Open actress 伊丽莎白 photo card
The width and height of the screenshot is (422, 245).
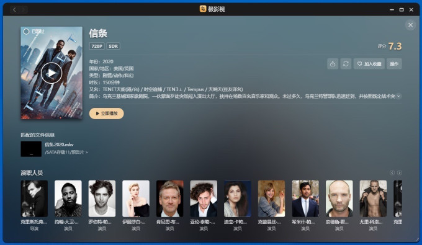tap(136, 198)
